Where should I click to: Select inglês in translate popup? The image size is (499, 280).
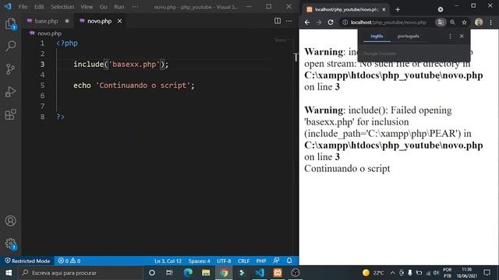377,37
